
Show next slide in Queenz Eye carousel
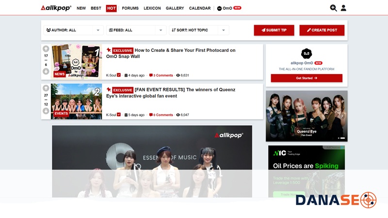click(342, 116)
